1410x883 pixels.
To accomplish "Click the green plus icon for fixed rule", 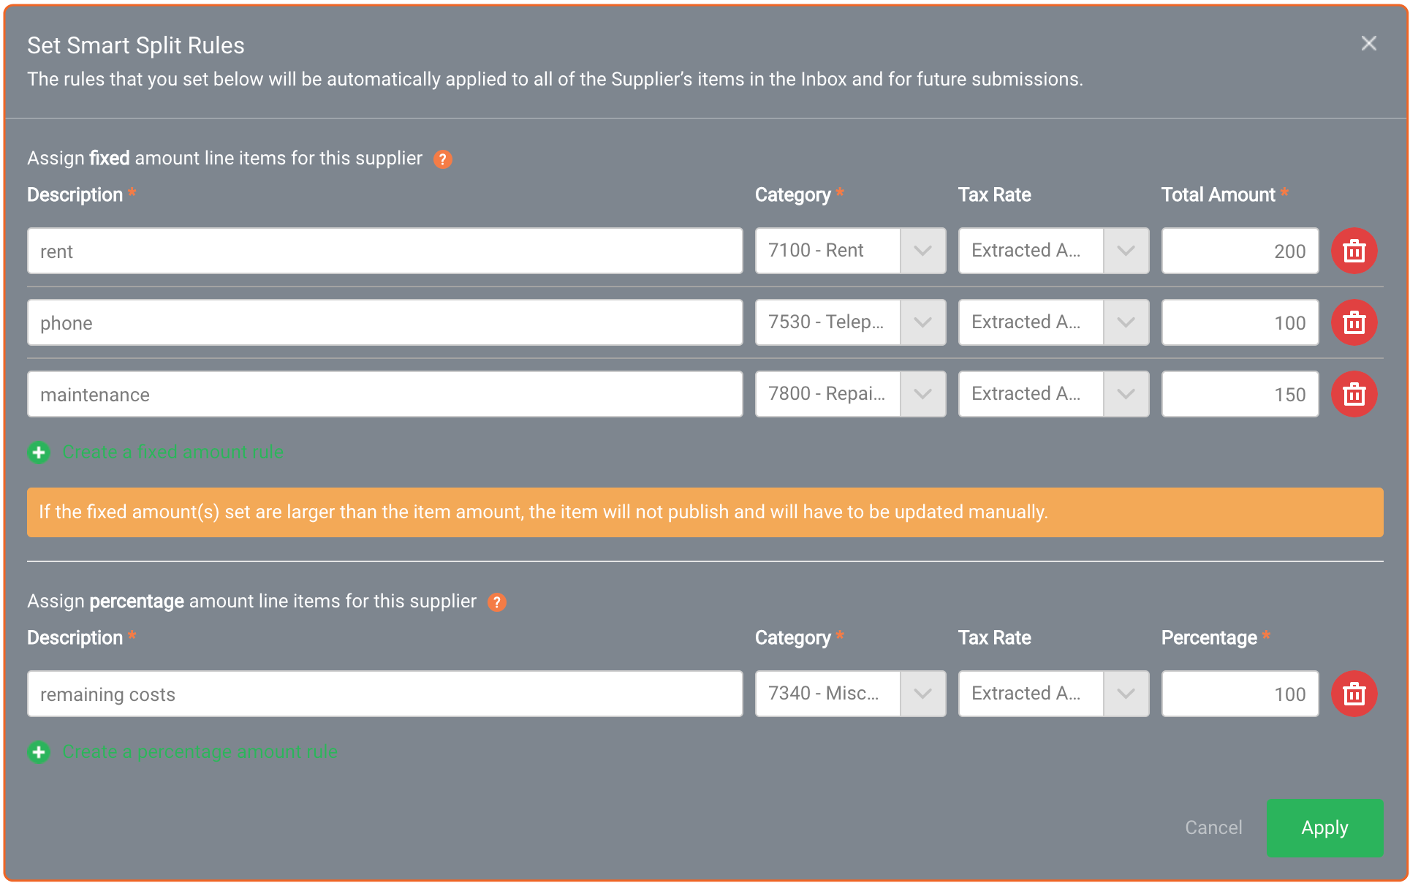I will 39,452.
